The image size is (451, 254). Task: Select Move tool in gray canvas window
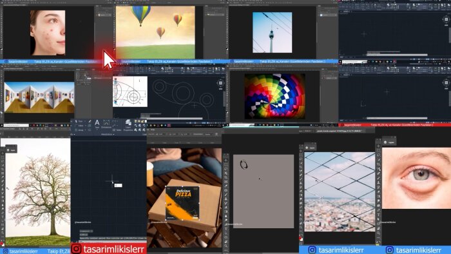225,161
